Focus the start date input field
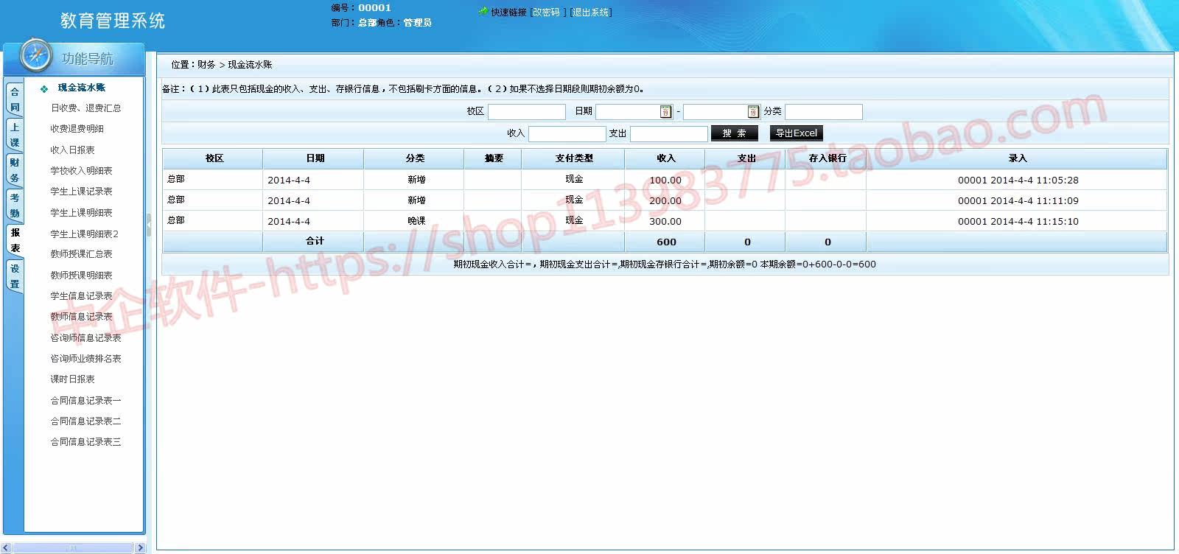 tap(627, 112)
